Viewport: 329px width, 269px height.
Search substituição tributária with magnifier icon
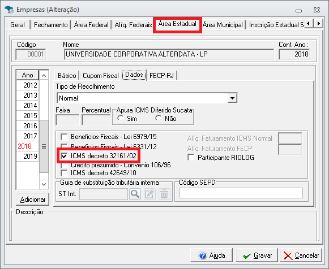tap(135, 194)
